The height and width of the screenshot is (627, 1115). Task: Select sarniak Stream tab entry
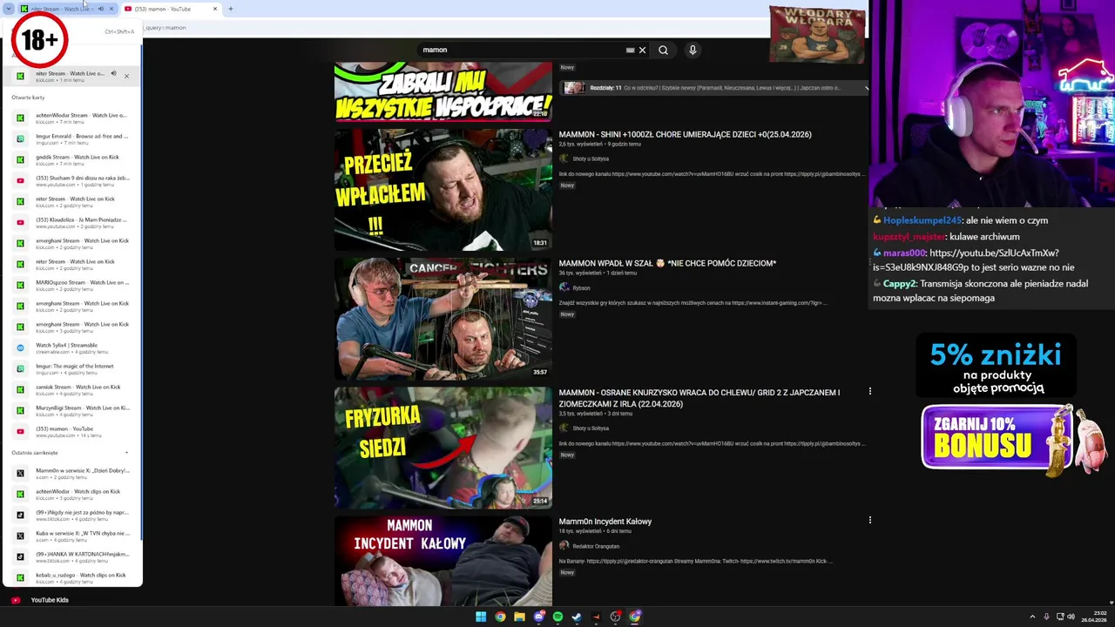coord(73,389)
